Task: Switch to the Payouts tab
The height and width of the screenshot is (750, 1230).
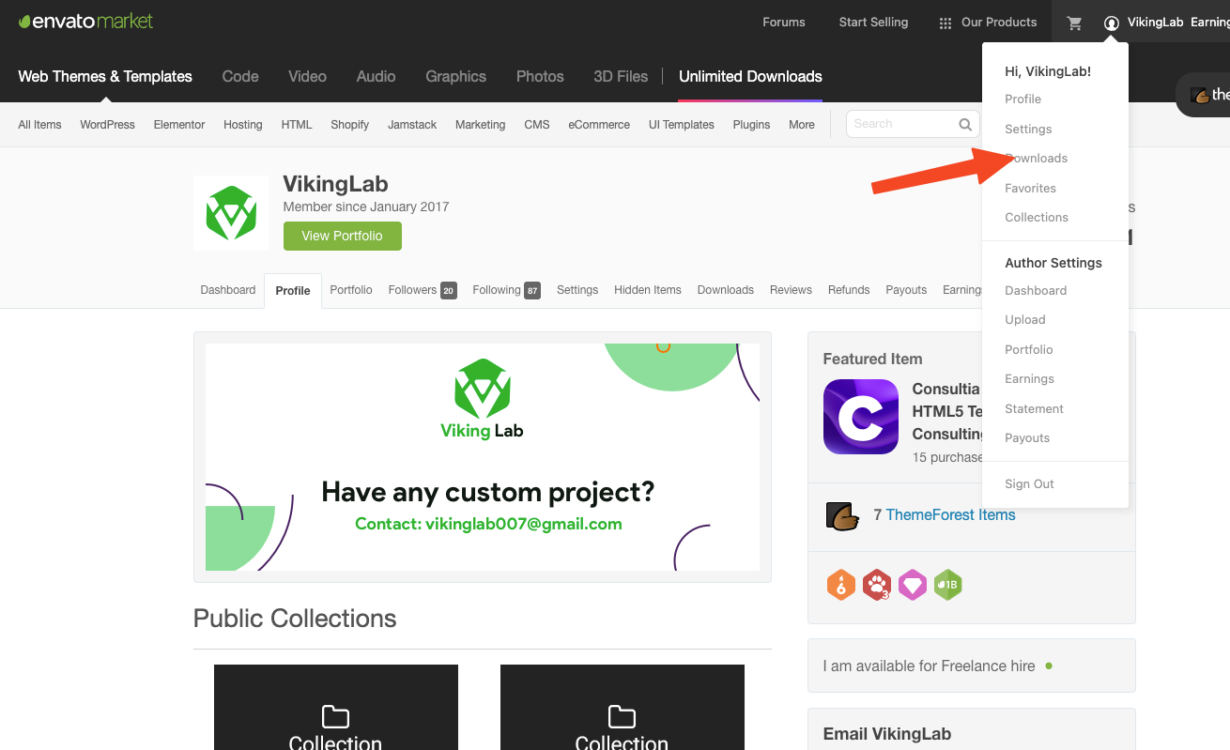Action: 906,290
